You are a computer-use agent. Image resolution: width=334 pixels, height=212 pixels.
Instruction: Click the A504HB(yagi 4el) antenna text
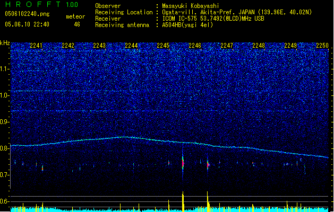187,25
